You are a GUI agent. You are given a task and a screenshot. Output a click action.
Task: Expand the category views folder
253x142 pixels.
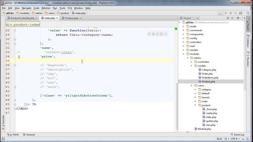click(x=195, y=90)
